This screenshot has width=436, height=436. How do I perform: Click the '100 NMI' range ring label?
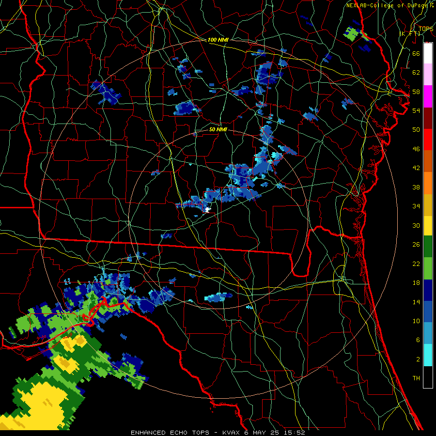point(218,40)
